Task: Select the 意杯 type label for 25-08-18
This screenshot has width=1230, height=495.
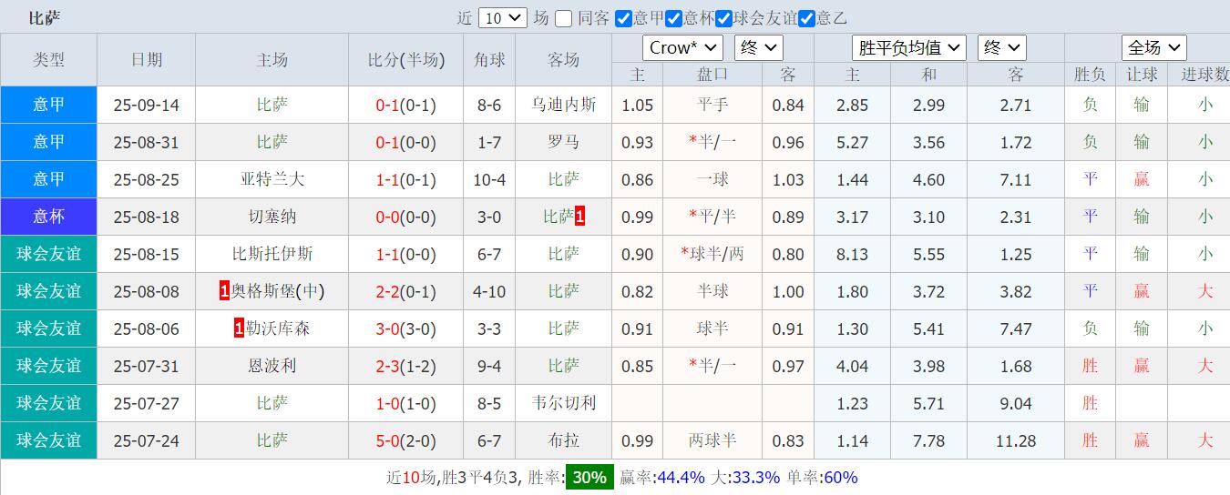Action: 49,217
